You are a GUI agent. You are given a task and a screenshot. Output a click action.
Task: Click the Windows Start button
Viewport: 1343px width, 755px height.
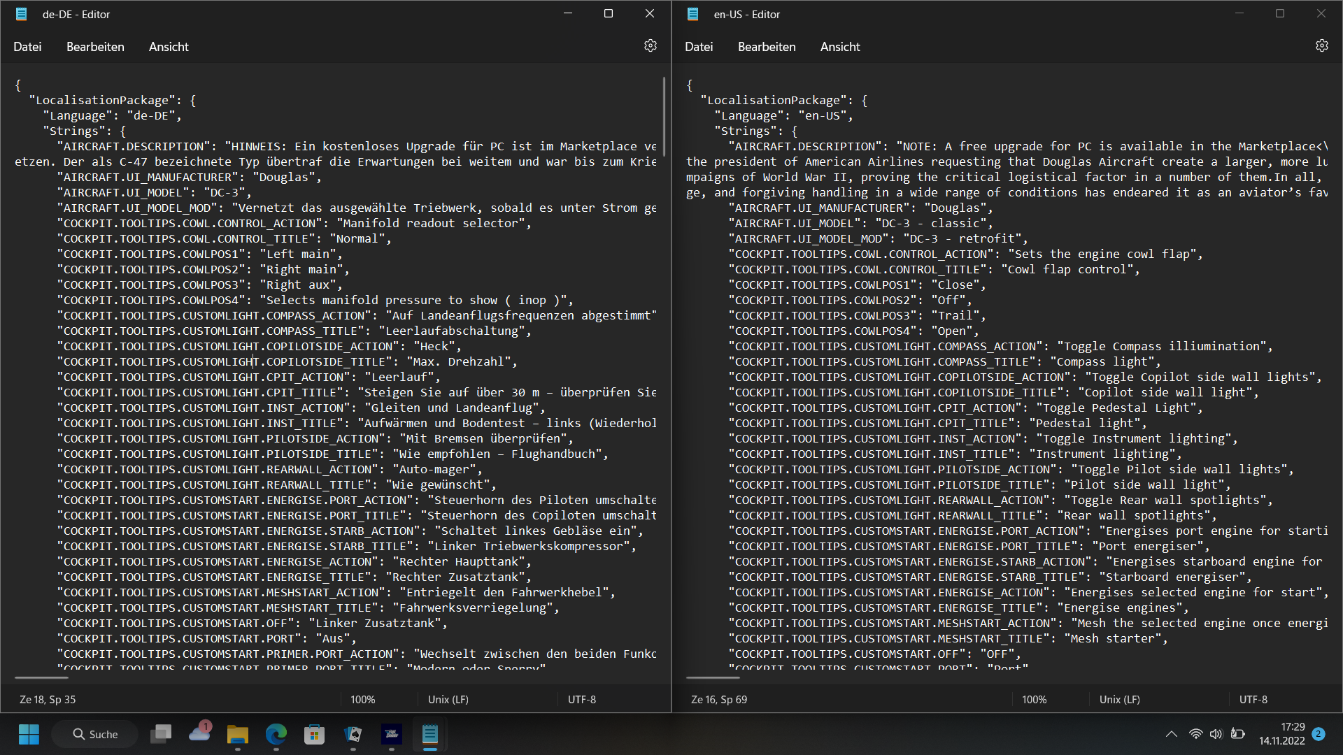[29, 734]
